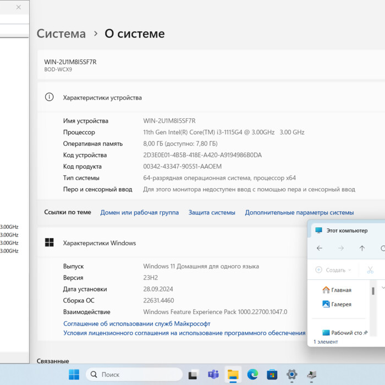Expand the "Характеристики Windows" section header
The width and height of the screenshot is (385, 385).
point(172,243)
